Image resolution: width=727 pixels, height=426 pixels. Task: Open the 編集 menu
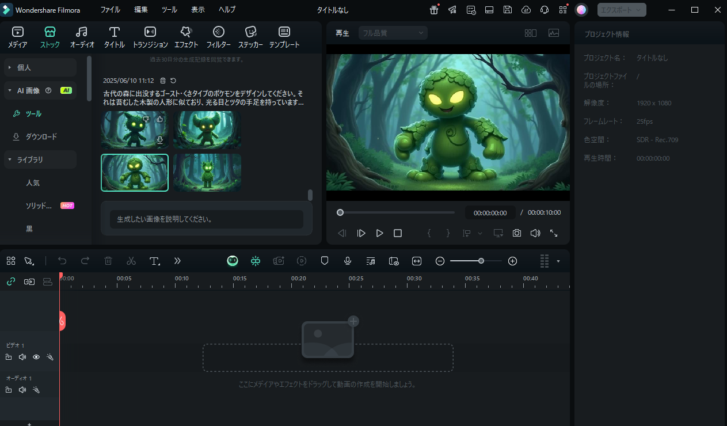coord(141,10)
